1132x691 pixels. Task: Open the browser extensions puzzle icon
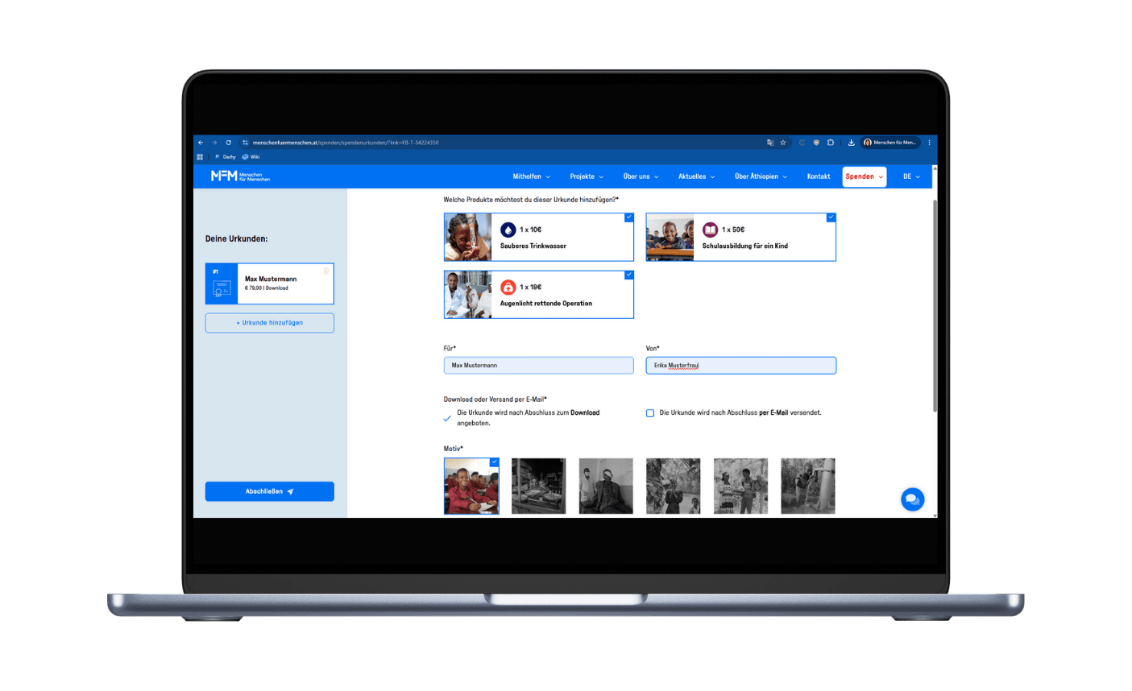831,143
